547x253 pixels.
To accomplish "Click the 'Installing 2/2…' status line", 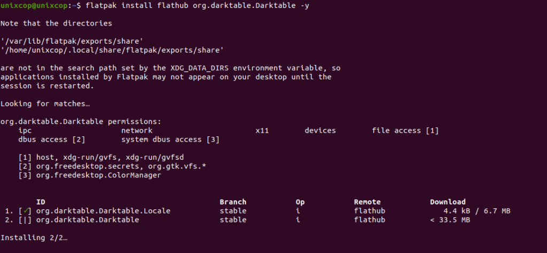I will 34,238.
